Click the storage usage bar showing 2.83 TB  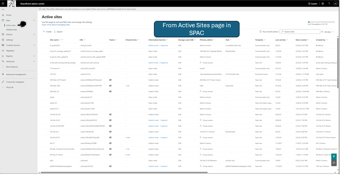321,22
